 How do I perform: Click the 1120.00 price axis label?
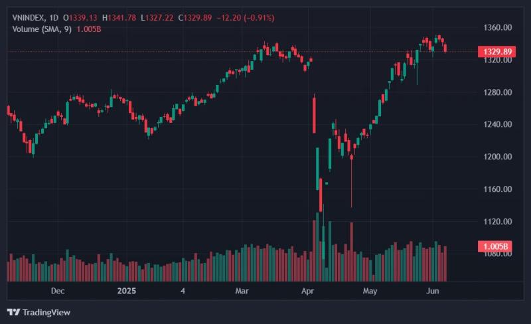coord(497,221)
